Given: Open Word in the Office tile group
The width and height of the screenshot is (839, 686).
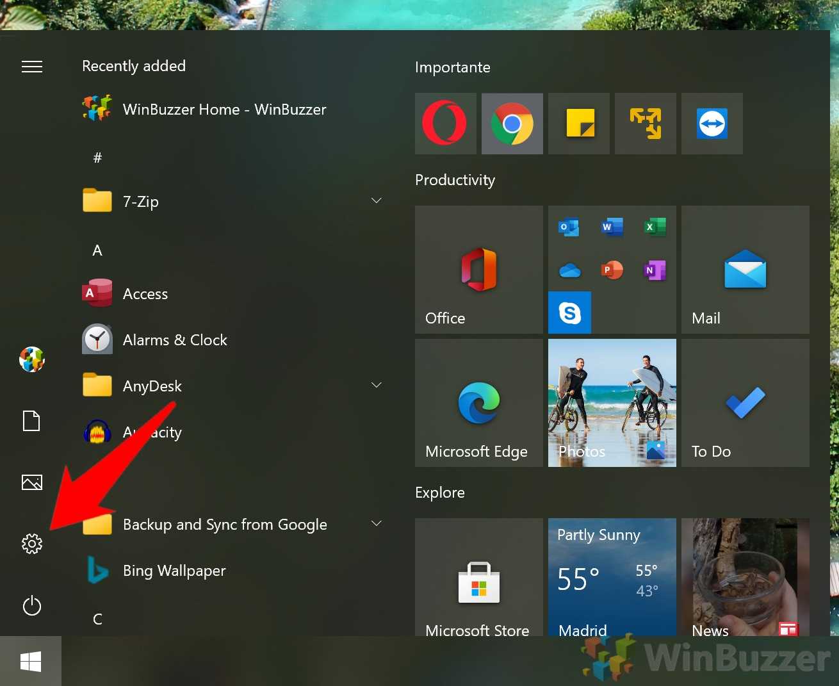Looking at the screenshot, I should [612, 227].
